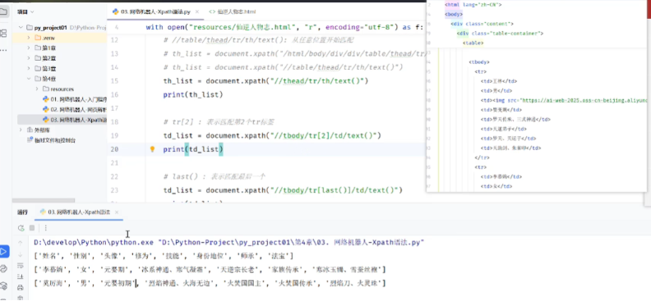This screenshot has height=301, width=651.
Task: Expand the resources folder
Action: [x=37, y=89]
